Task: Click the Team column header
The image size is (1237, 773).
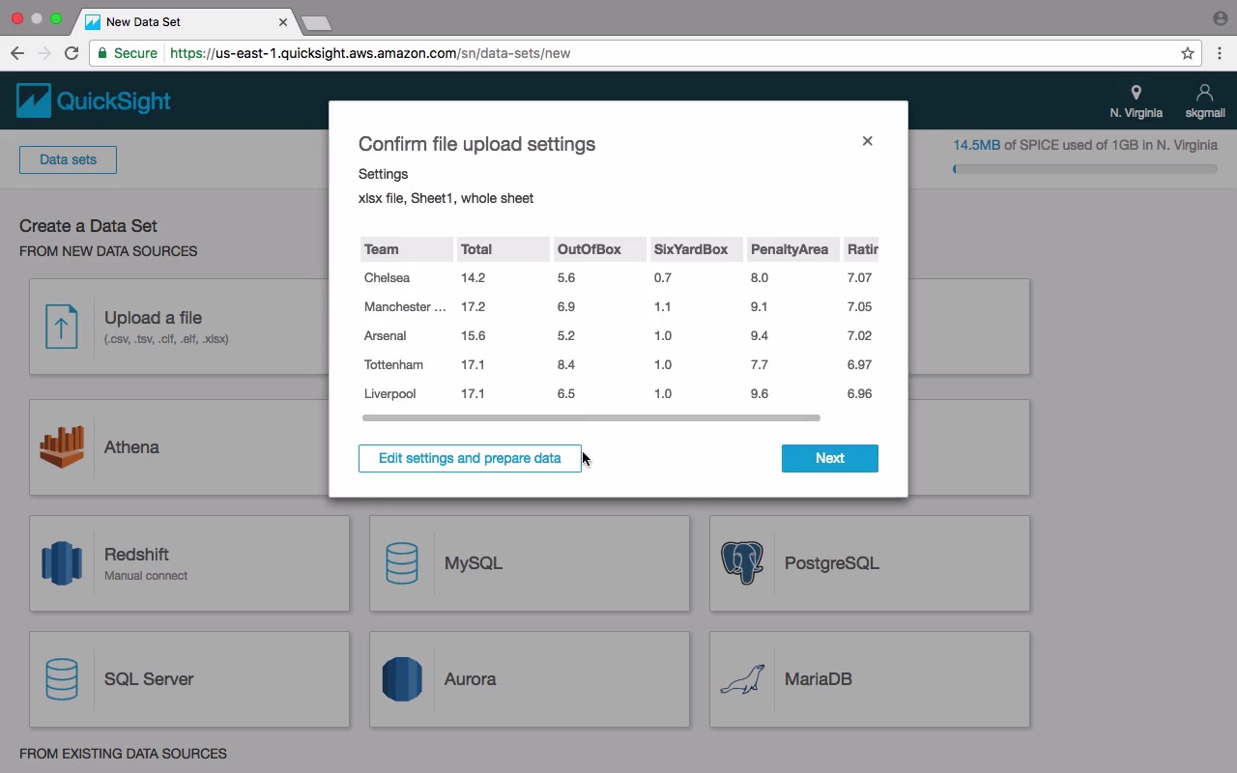Action: point(407,249)
